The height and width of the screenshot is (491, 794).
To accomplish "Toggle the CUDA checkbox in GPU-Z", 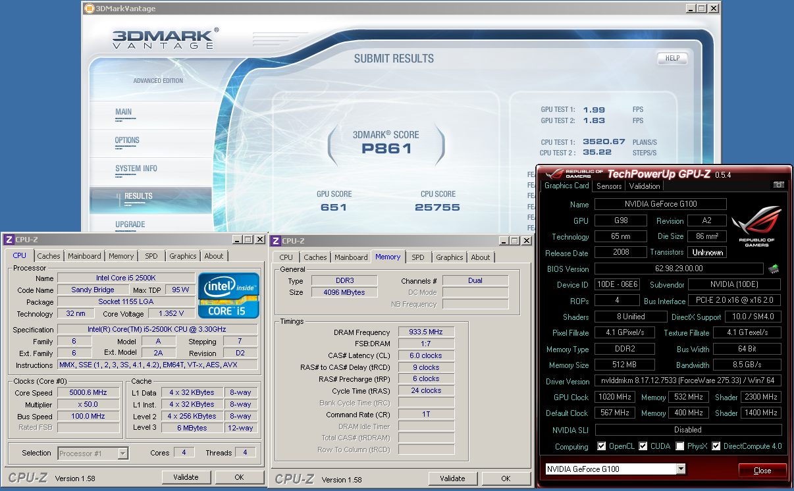I will coord(643,446).
